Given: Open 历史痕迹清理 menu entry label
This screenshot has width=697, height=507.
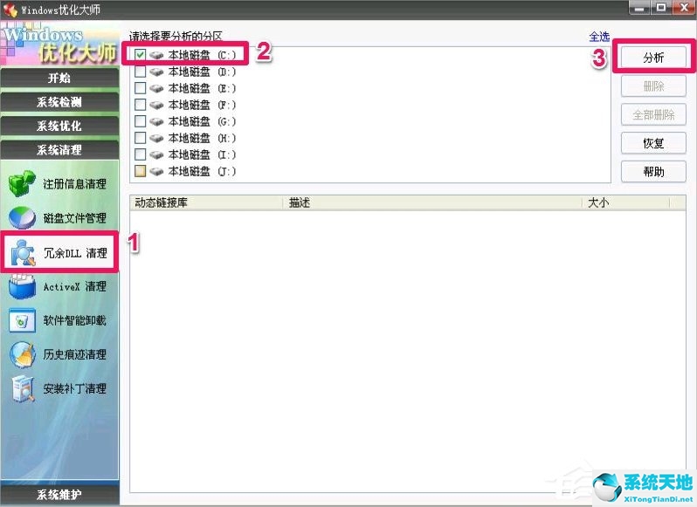Looking at the screenshot, I should 75,354.
